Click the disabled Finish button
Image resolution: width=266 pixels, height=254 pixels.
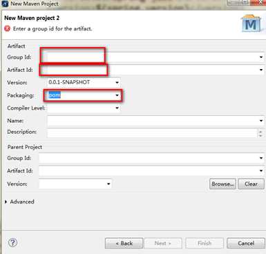(205, 243)
